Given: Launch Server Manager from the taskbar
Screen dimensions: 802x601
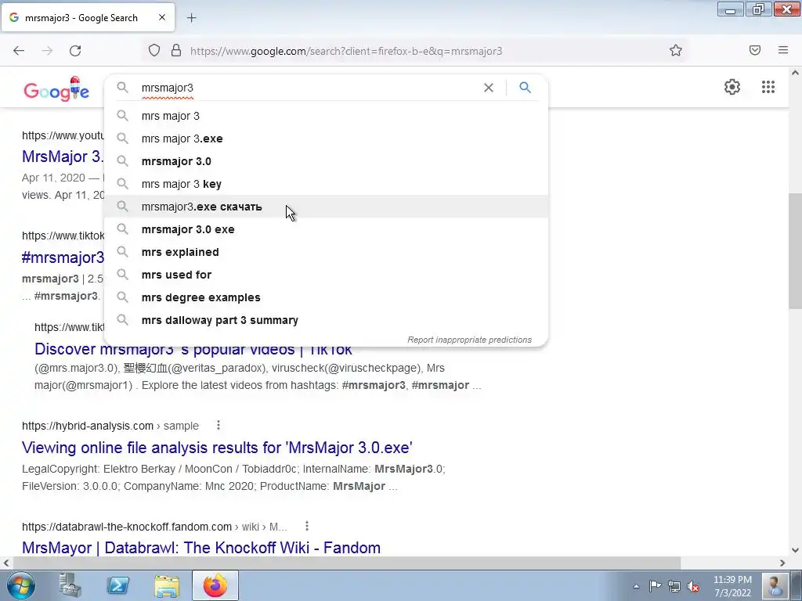Looking at the screenshot, I should 70,585.
